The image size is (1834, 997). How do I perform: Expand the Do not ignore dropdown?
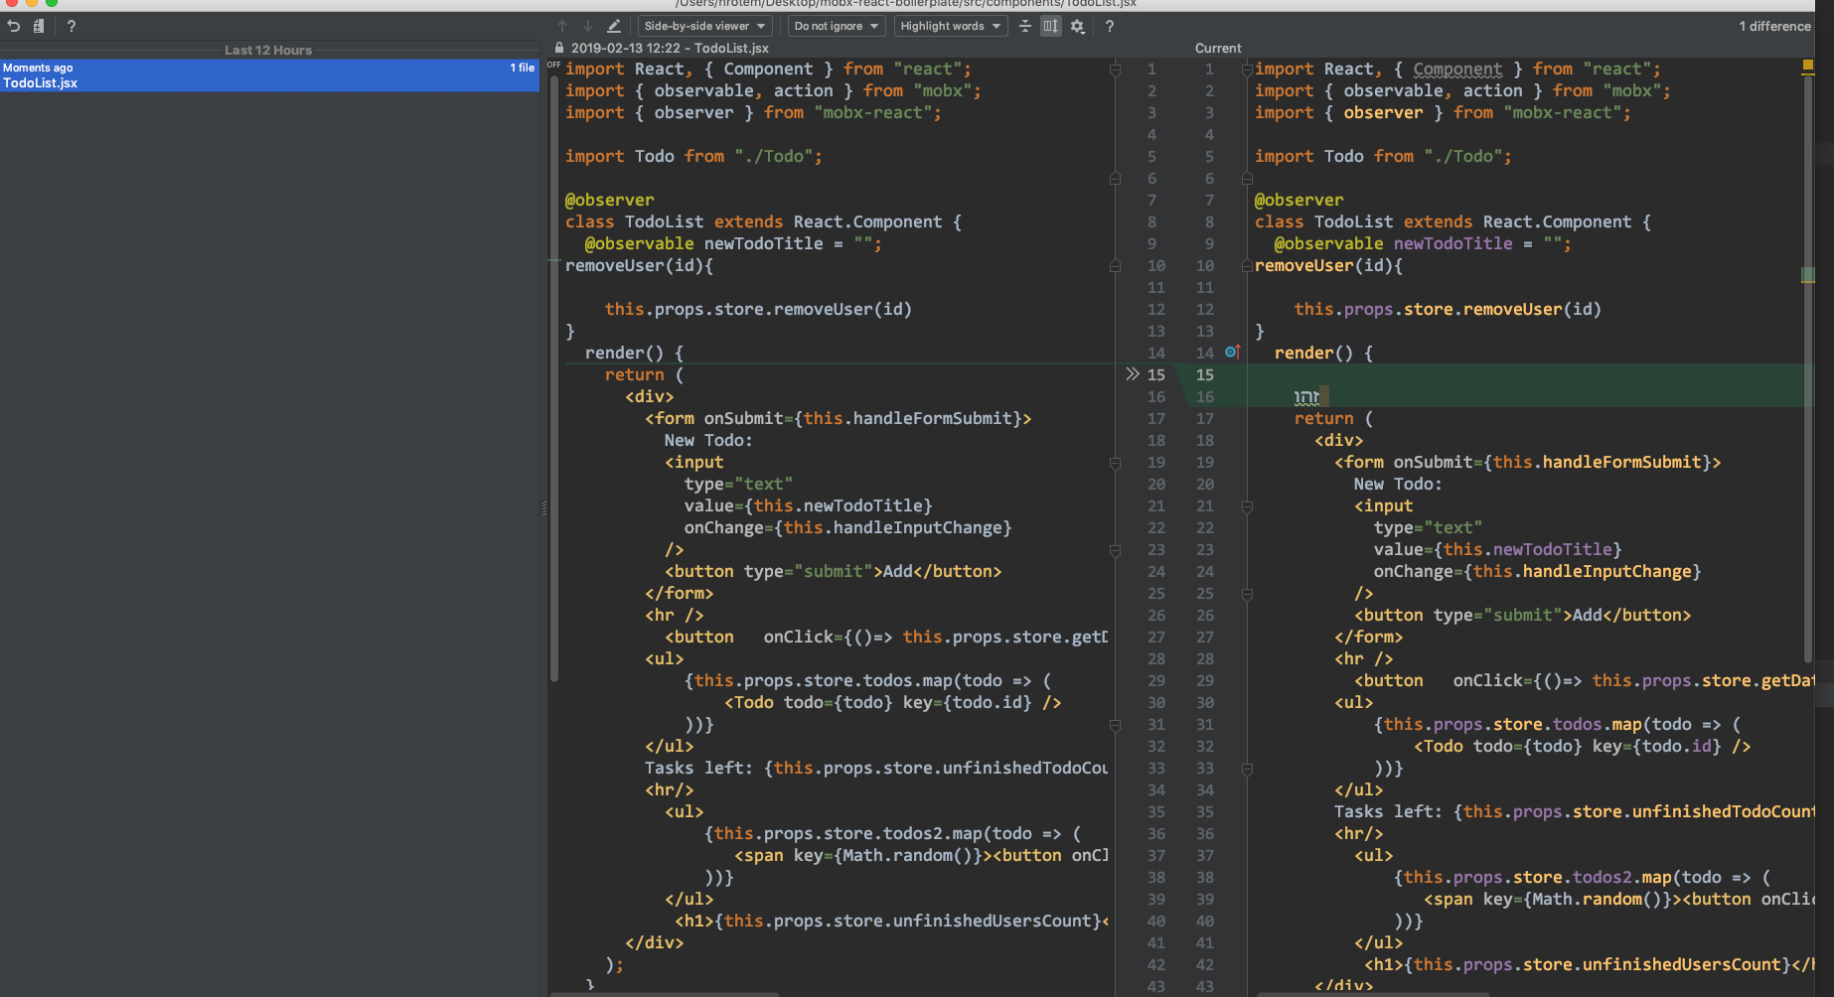coord(837,26)
